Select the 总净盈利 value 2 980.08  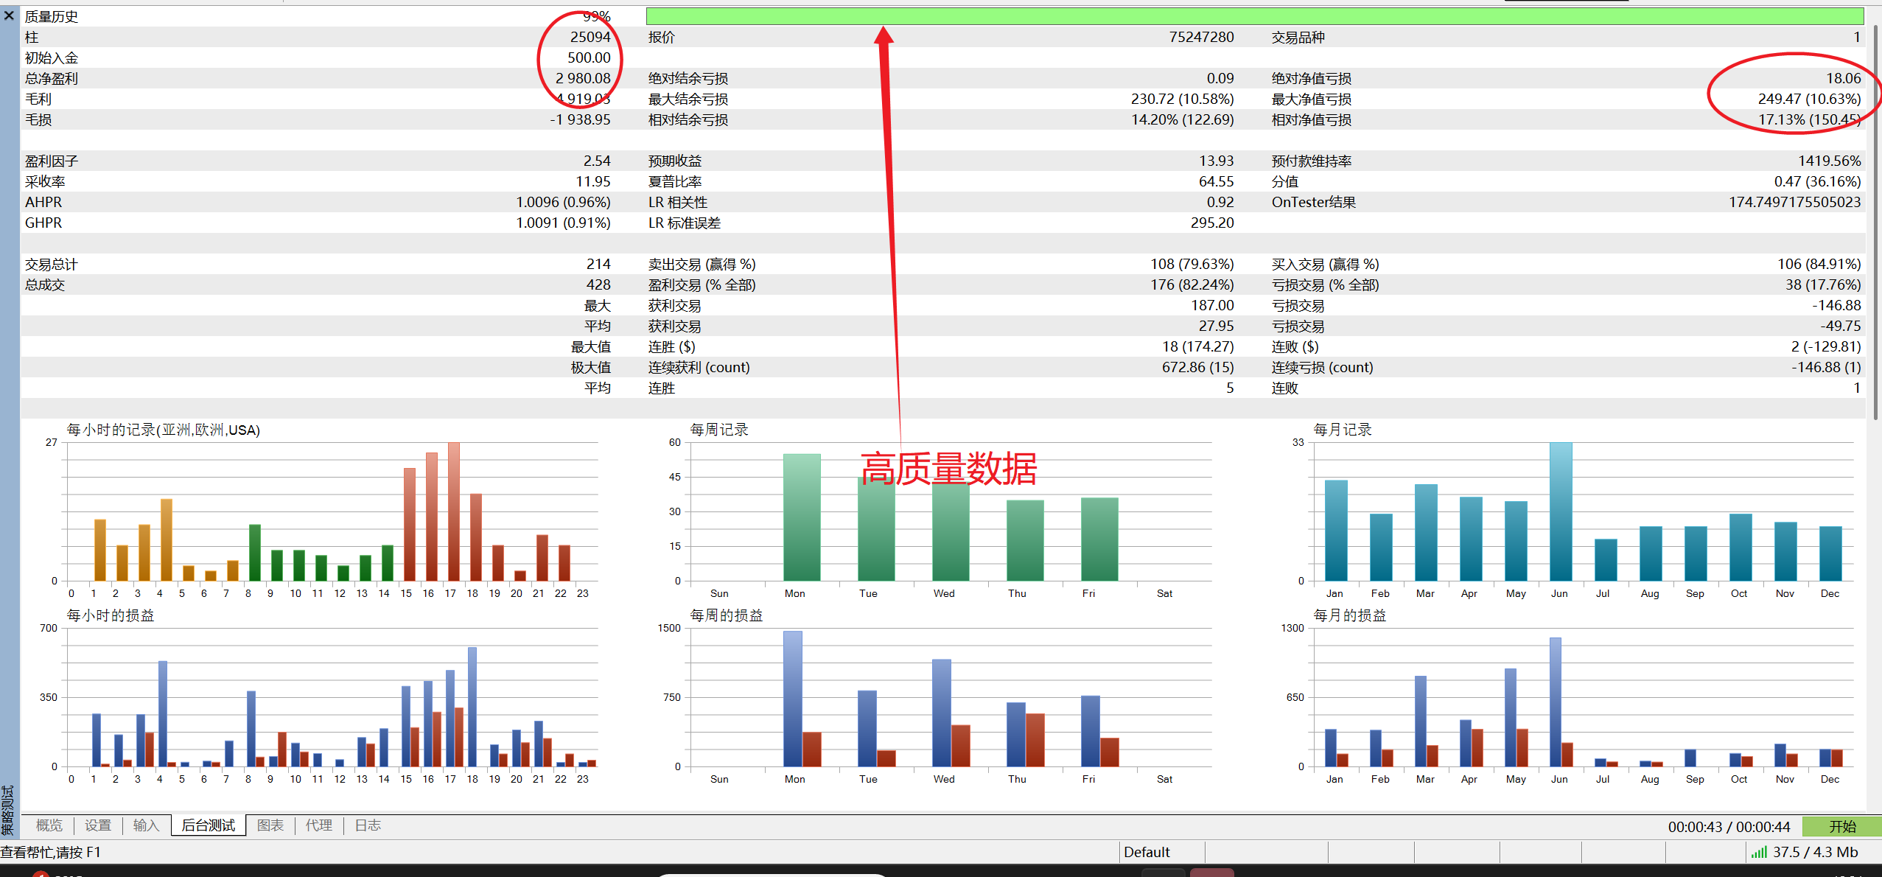pyautogui.click(x=583, y=78)
